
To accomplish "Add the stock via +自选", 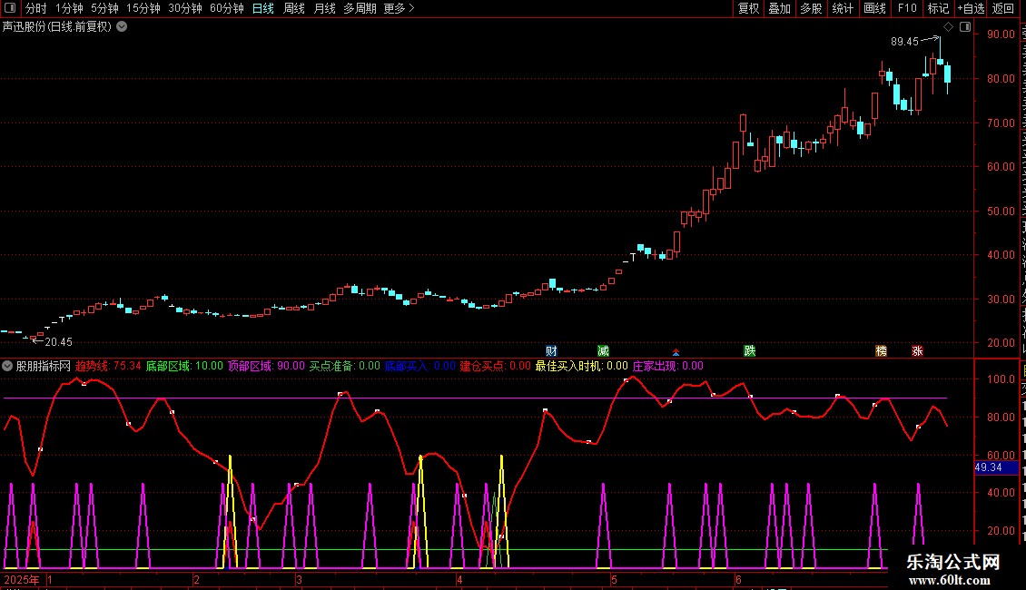I will point(971,8).
